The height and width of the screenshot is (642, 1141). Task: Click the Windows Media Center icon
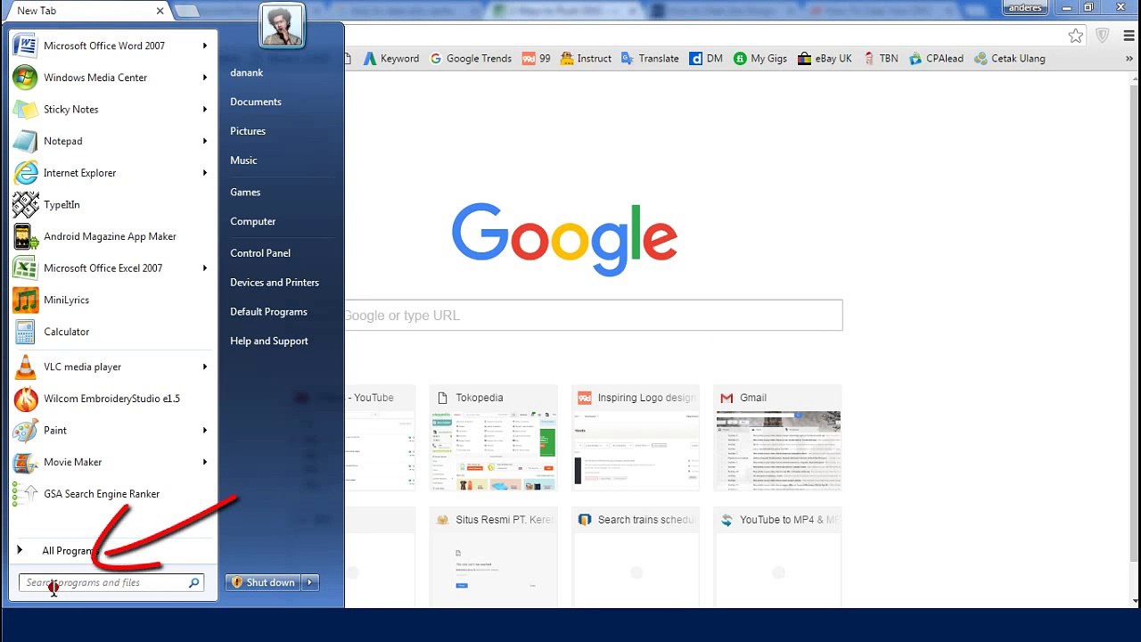tap(25, 78)
